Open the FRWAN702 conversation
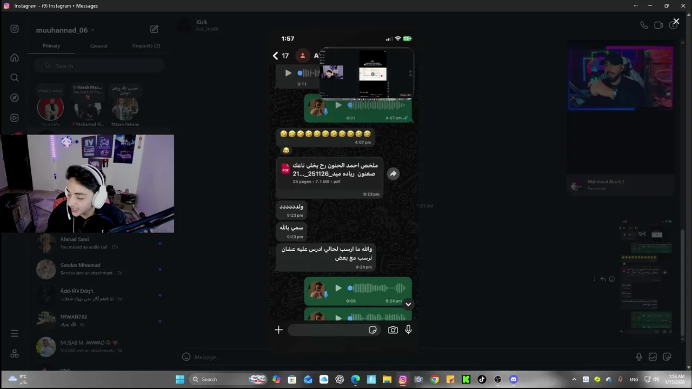Image resolution: width=692 pixels, height=389 pixels. pyautogui.click(x=98, y=321)
